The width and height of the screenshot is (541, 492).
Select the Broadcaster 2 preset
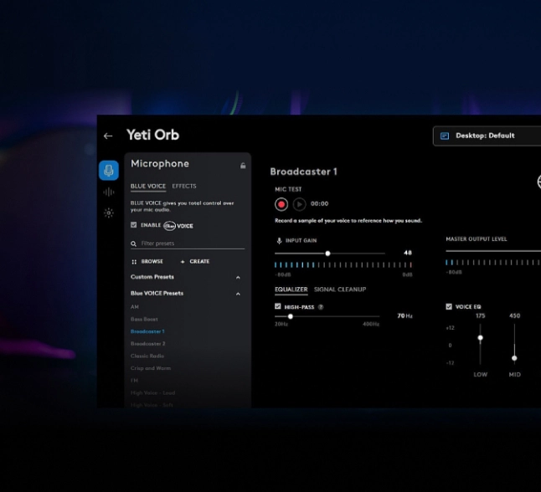[x=147, y=344]
